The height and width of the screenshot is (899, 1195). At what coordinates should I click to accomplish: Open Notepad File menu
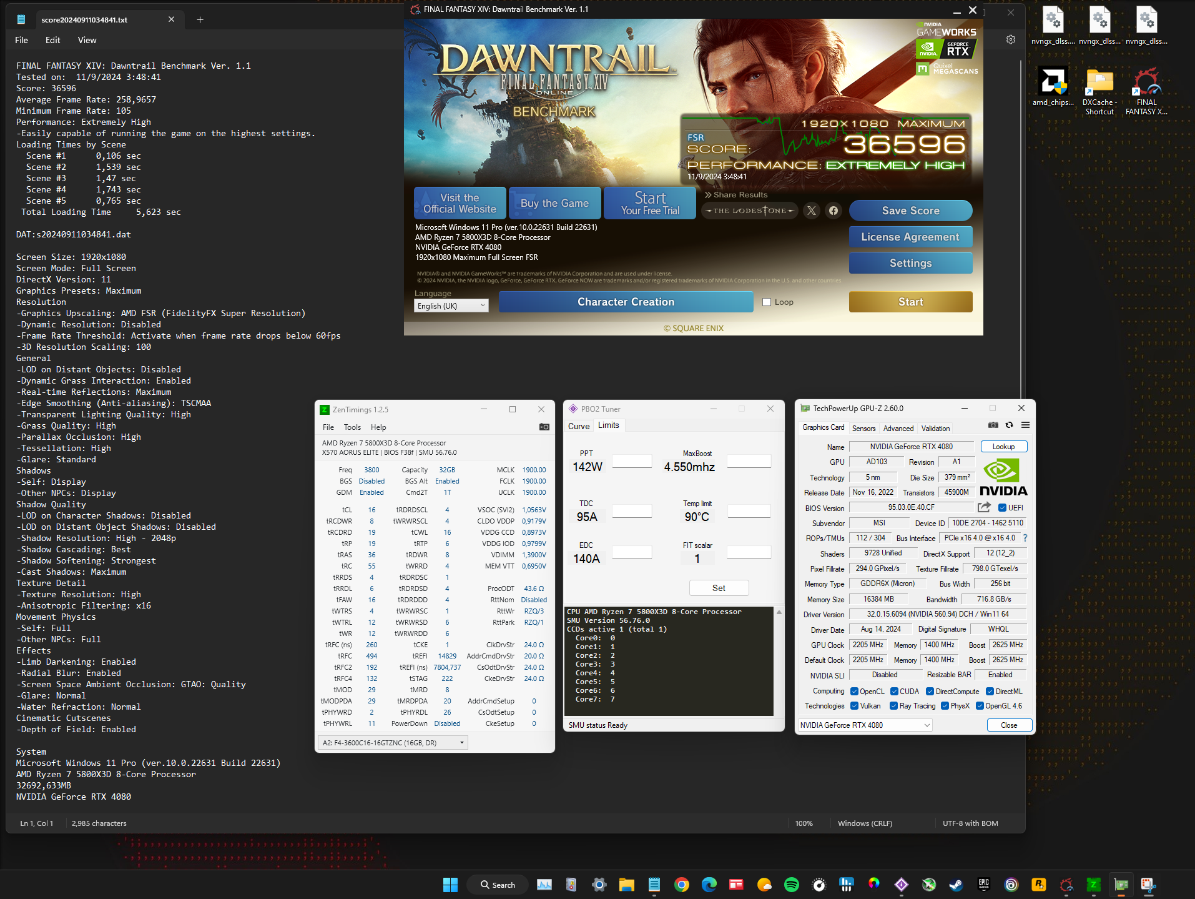(x=21, y=40)
